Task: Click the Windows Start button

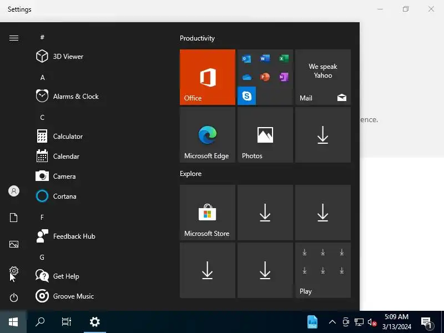Action: [x=13, y=322]
